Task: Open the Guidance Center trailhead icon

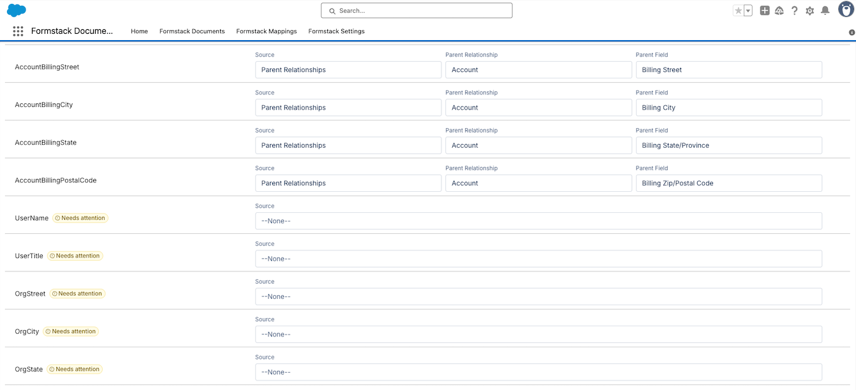Action: point(779,10)
